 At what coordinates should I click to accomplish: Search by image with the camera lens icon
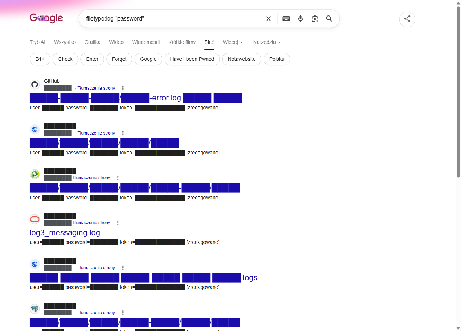click(x=315, y=19)
